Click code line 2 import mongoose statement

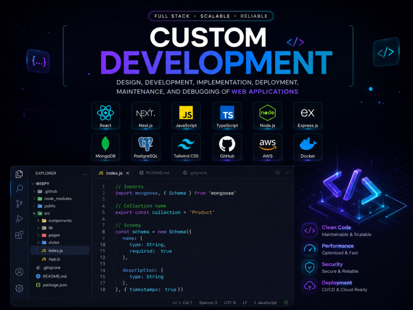click(x=176, y=193)
